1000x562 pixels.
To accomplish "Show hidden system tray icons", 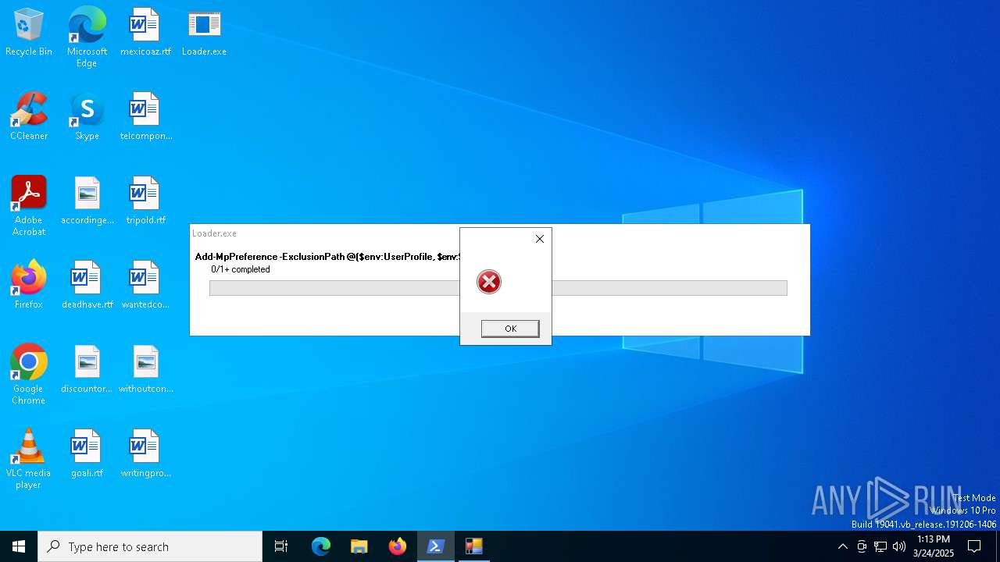I will click(842, 546).
